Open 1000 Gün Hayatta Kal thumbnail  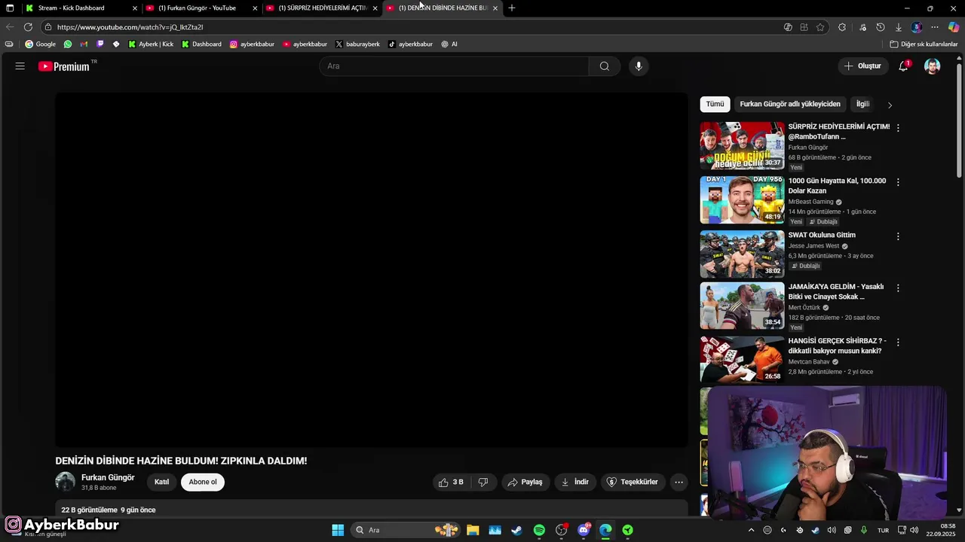pyautogui.click(x=742, y=200)
